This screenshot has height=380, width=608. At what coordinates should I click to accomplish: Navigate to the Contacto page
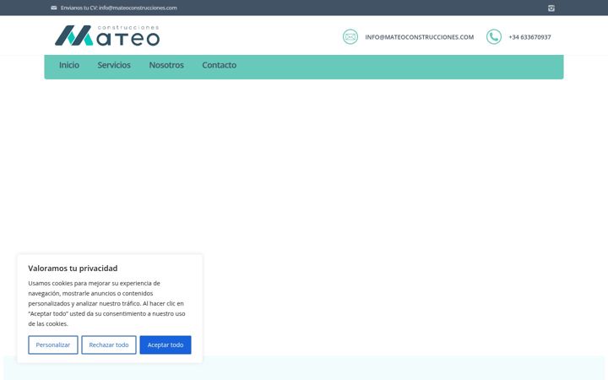point(219,65)
